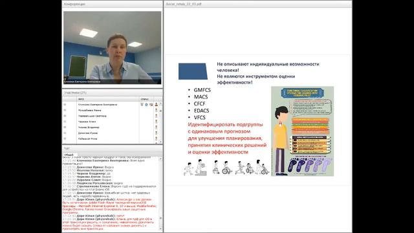Click the GMFCS bullet on the slide
This screenshot has height=233, width=414.
(x=202, y=90)
